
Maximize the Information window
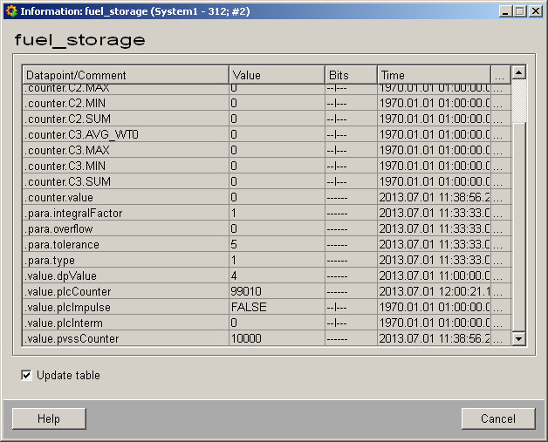coord(521,10)
